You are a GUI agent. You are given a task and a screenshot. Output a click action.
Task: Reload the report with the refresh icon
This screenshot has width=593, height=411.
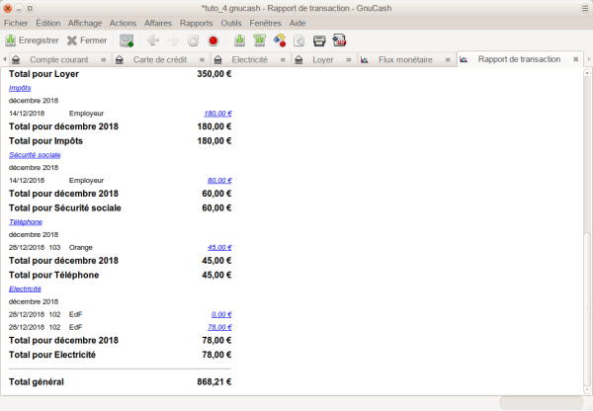click(x=193, y=41)
